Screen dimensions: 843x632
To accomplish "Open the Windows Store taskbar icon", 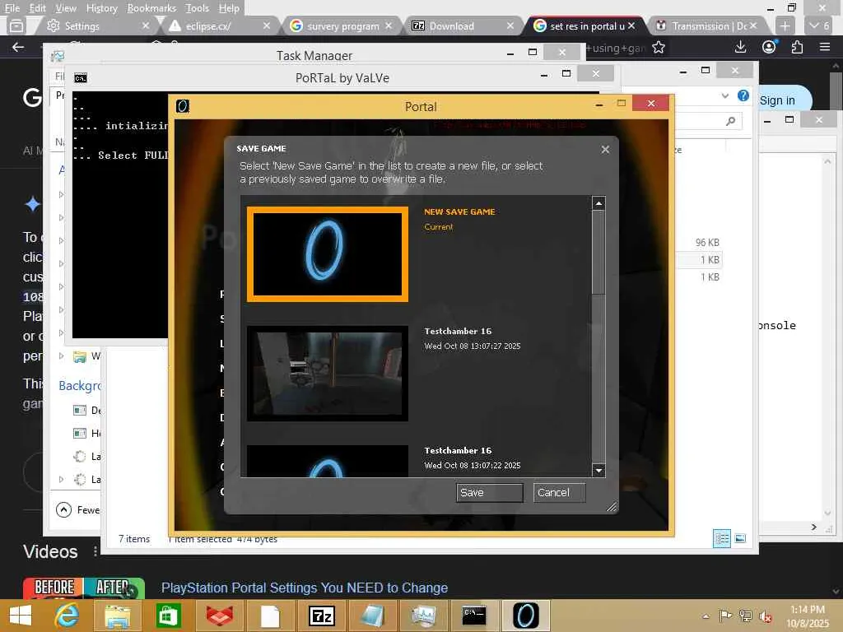I will click(x=168, y=616).
